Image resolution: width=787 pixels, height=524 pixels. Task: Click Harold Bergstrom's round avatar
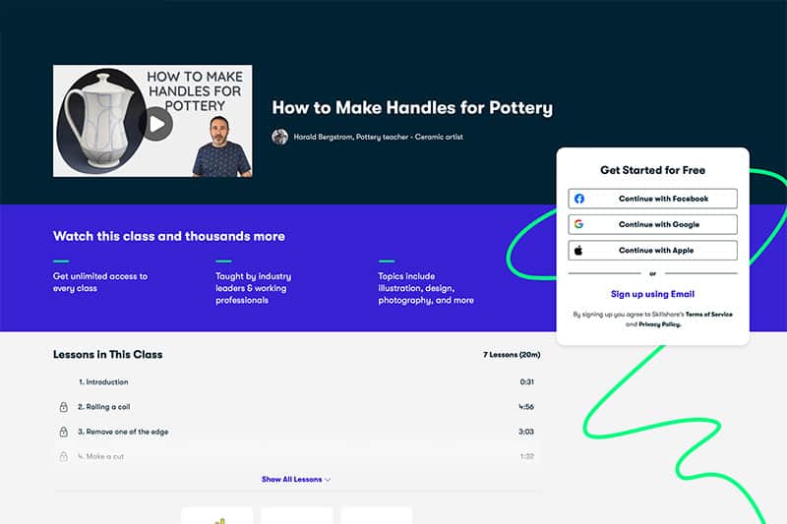pos(279,137)
